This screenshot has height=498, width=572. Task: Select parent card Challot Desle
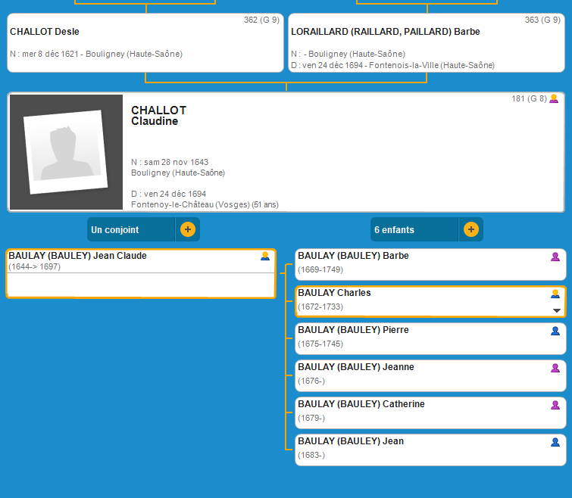(x=145, y=43)
